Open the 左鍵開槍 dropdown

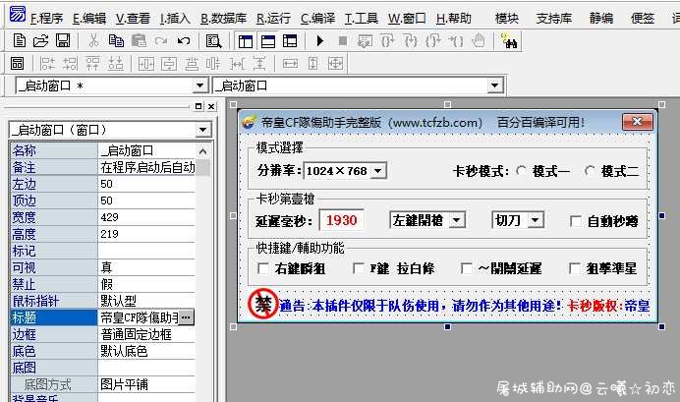[457, 220]
